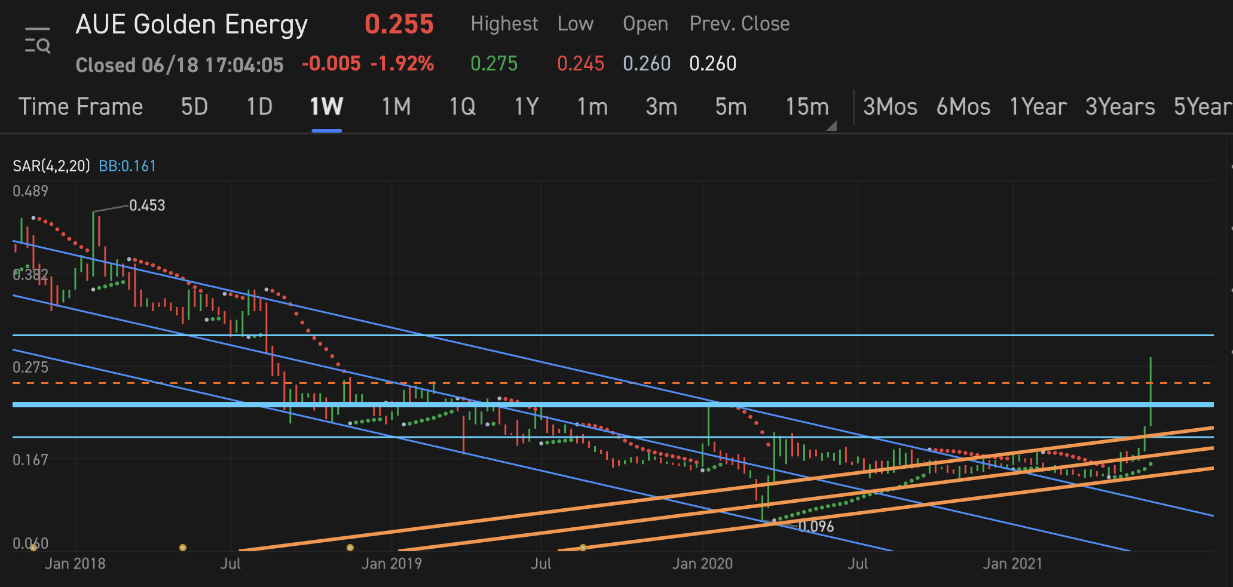Viewport: 1233px width, 587px height.
Task: Click the Jan 2018 date axis label
Action: tap(75, 564)
